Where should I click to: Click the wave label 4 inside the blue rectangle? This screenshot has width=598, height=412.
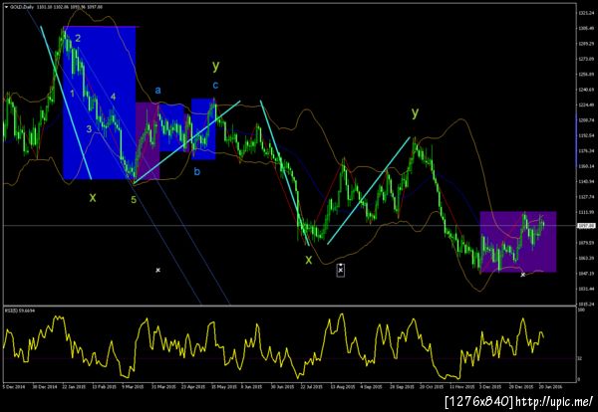[114, 98]
